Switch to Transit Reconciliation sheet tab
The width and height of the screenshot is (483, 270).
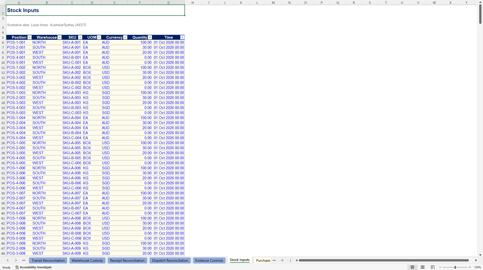click(x=48, y=260)
